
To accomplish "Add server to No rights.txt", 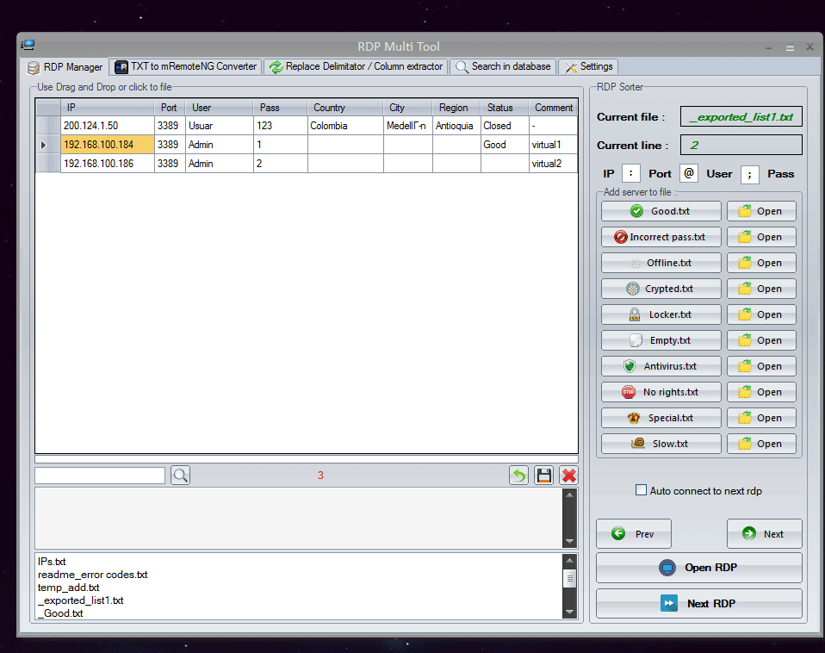I will point(661,392).
